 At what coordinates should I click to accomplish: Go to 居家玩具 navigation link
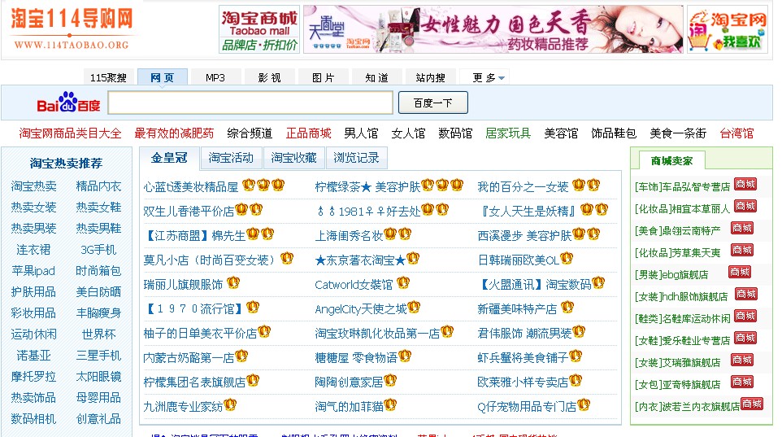[508, 133]
